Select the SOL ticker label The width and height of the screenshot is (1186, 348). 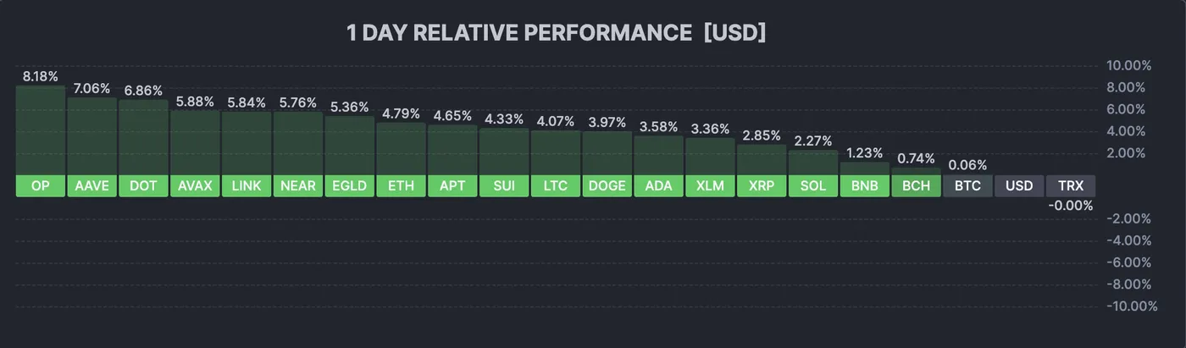[x=812, y=185]
